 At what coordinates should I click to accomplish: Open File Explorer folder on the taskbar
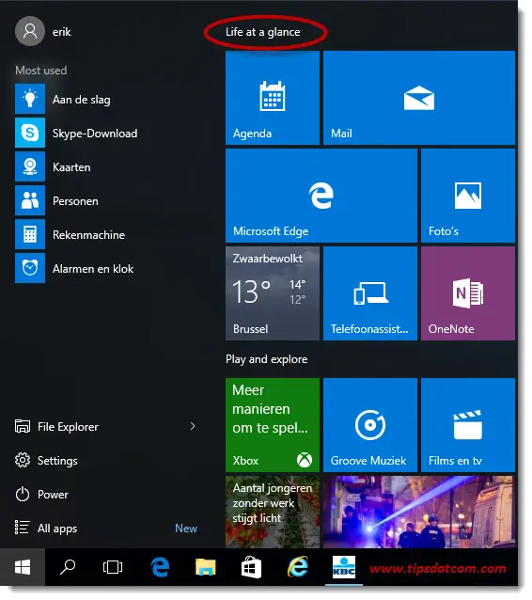(x=206, y=567)
